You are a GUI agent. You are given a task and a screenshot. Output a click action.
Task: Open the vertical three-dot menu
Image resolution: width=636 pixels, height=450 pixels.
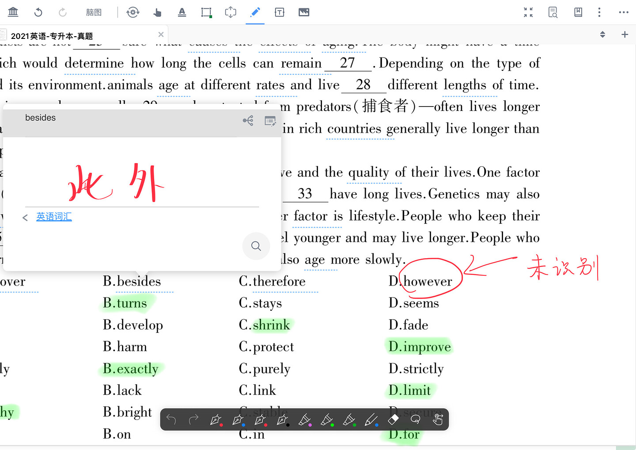[599, 12]
